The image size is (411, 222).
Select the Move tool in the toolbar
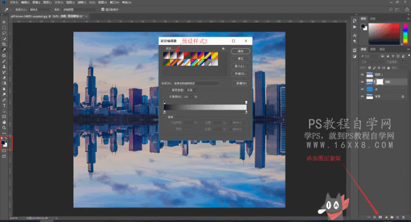point(4,22)
